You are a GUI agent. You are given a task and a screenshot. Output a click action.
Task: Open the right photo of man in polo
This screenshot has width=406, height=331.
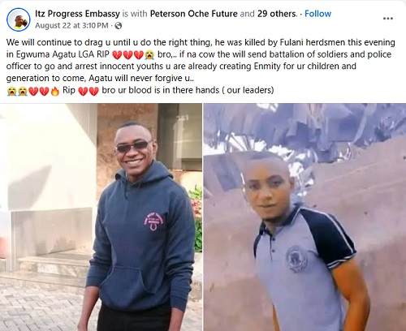[304, 217]
